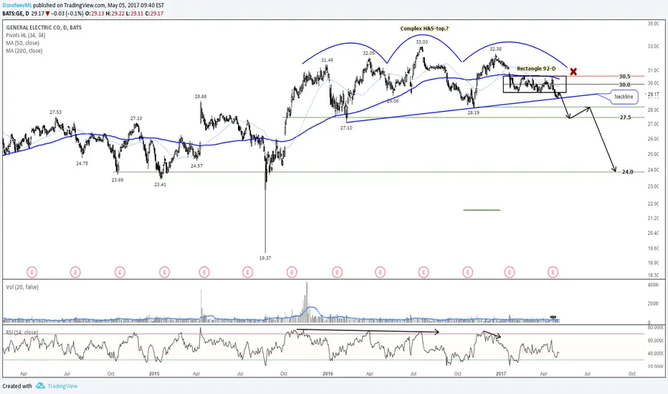Click the earnings marker after October 2016

468,272
